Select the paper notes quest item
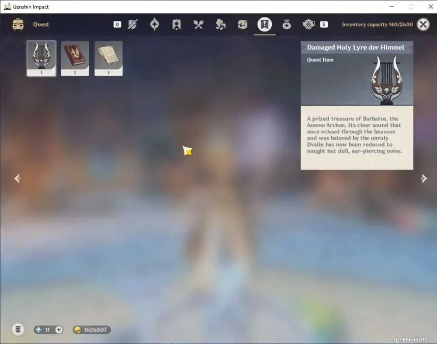437x344 pixels. pyautogui.click(x=108, y=58)
